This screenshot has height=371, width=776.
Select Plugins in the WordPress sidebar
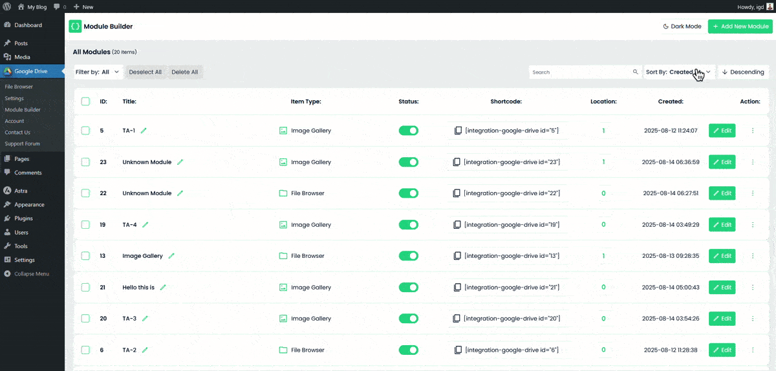click(x=23, y=218)
